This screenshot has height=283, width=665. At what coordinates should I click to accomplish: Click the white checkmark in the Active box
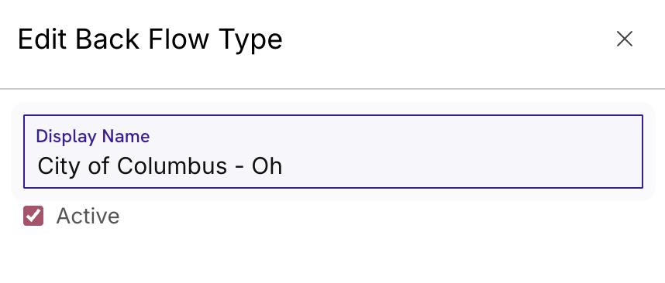click(x=33, y=216)
